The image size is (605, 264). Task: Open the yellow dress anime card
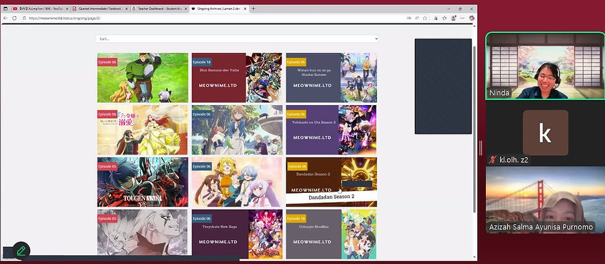click(143, 130)
